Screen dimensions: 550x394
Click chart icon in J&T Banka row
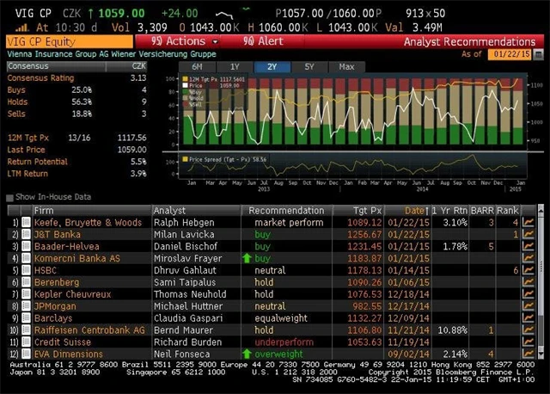click(x=528, y=234)
